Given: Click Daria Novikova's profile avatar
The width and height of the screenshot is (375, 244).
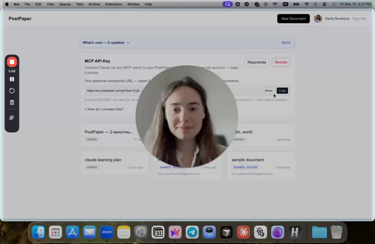Looking at the screenshot, I should pos(318,18).
